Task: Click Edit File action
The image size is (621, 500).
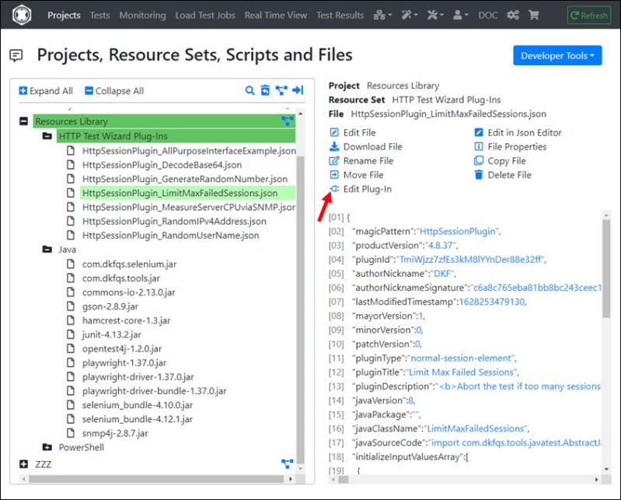Action: coord(353,132)
